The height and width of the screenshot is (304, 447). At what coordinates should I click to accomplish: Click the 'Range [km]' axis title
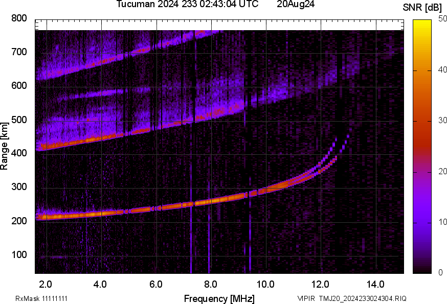click(x=4, y=146)
